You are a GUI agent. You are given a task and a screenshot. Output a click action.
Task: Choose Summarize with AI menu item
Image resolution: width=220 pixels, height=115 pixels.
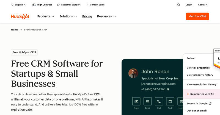click(202, 94)
